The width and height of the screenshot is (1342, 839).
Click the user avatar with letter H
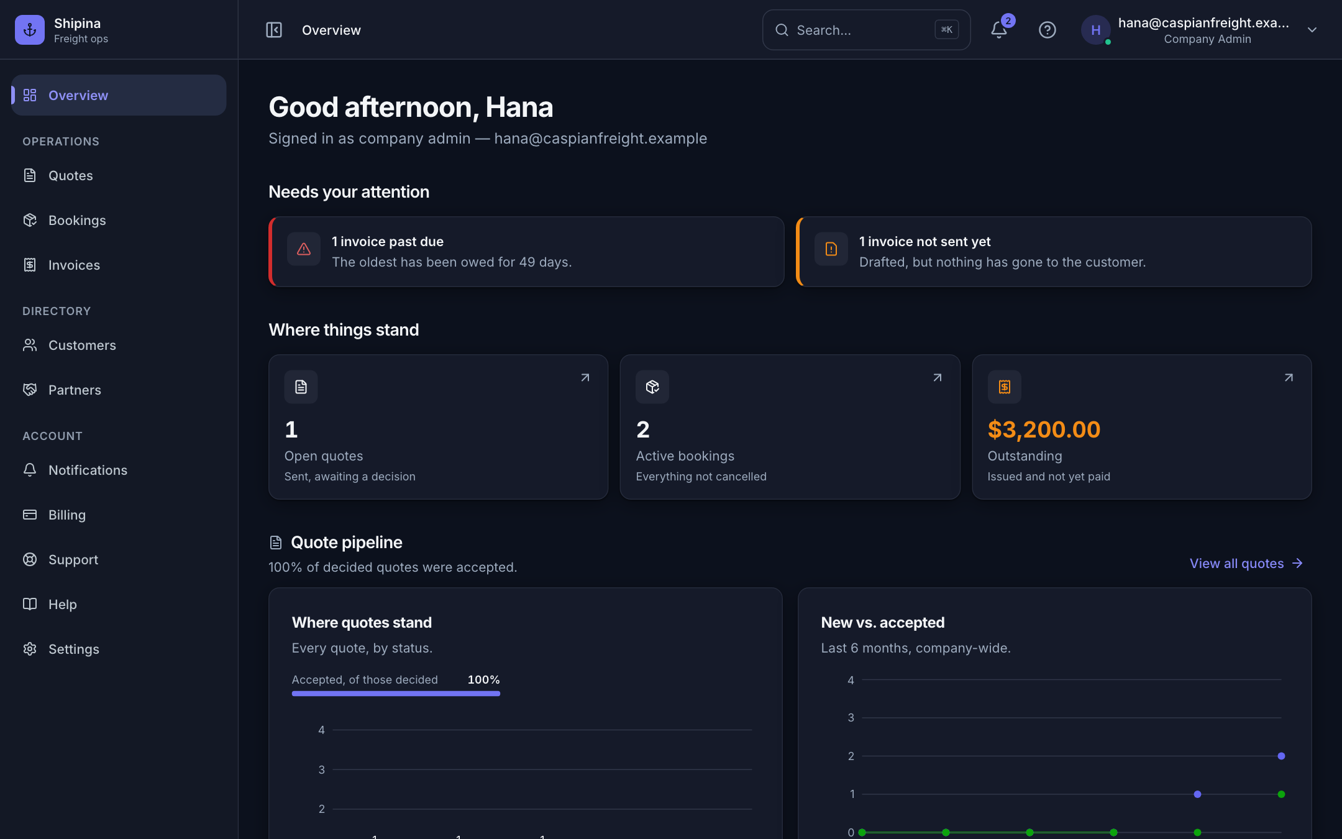click(1096, 30)
